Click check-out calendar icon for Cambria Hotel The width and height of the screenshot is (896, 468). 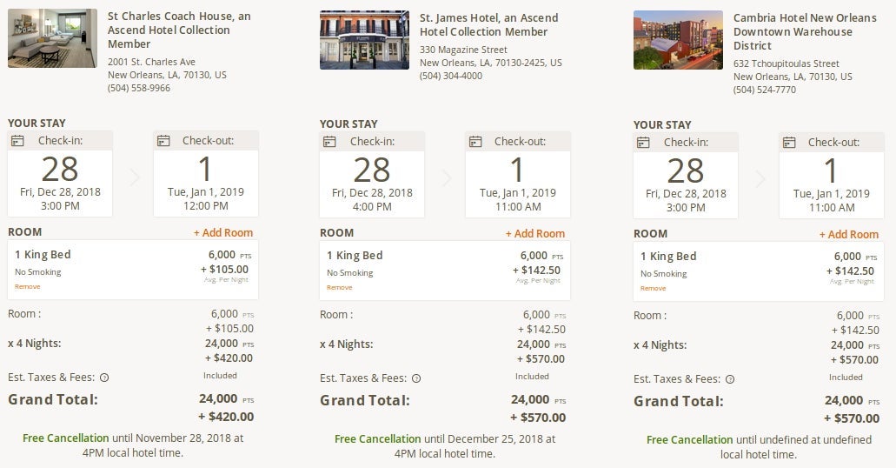789,143
